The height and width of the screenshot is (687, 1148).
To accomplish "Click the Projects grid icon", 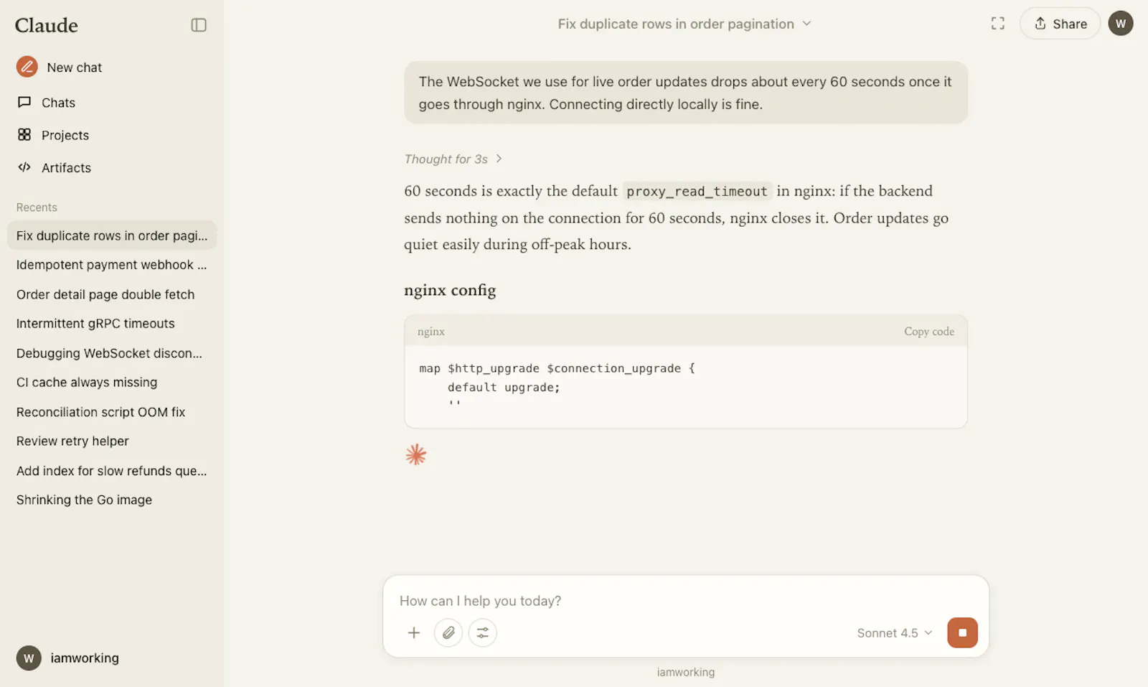I will pos(24,135).
